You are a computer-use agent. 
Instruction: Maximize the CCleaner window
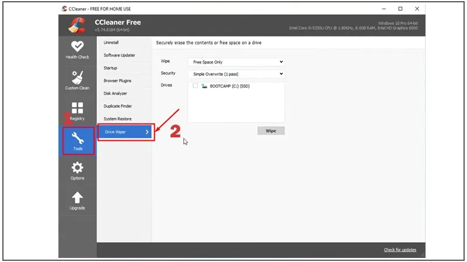pyautogui.click(x=400, y=9)
